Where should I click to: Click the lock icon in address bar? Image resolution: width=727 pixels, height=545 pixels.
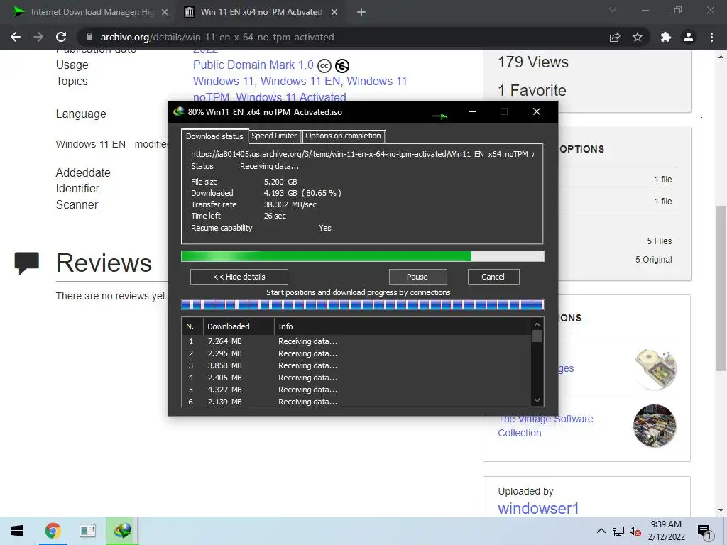point(89,37)
